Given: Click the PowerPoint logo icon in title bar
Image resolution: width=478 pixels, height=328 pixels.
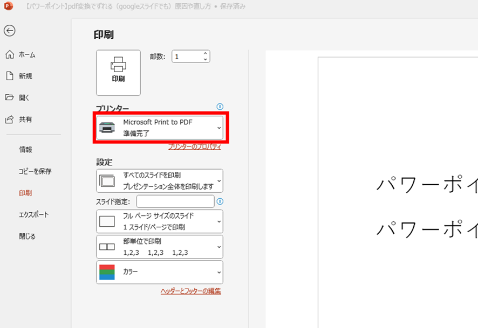Looking at the screenshot, I should tap(8, 6).
